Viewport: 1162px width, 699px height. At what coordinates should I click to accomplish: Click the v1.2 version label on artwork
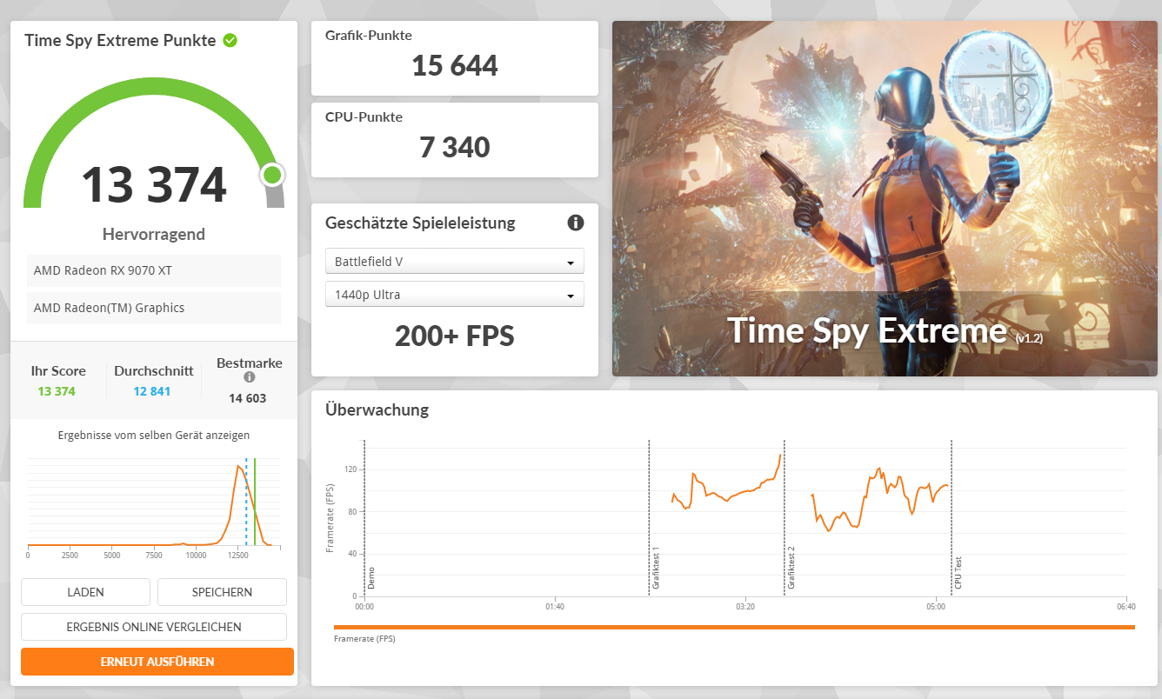pos(1029,337)
